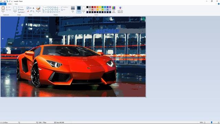Open Edit colors dialog
This screenshot has width=220, height=124.
114,10
